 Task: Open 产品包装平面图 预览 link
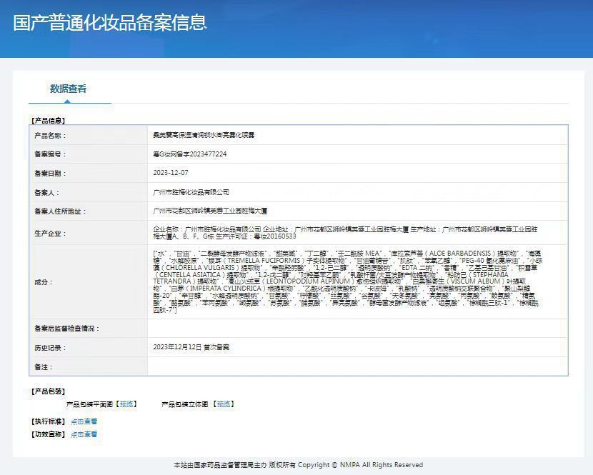pyautogui.click(x=126, y=404)
